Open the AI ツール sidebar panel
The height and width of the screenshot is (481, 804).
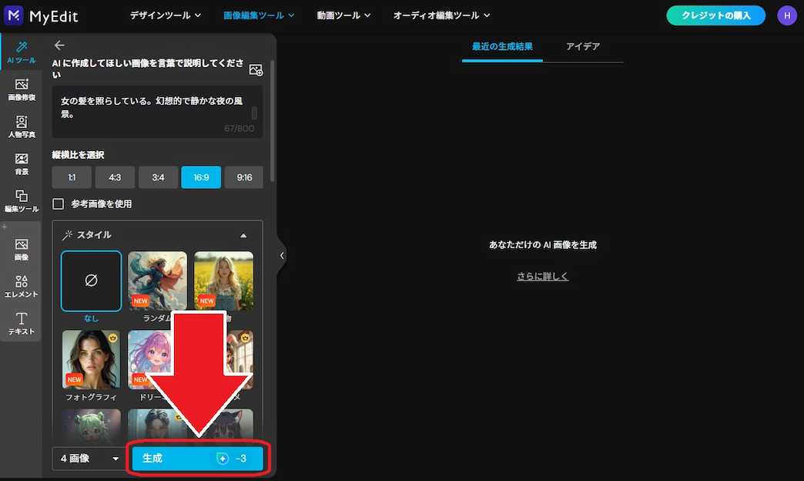point(21,52)
